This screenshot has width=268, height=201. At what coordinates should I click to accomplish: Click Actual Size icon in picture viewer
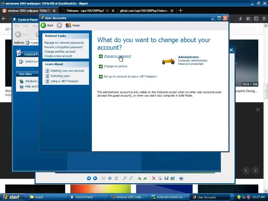[x=110, y=178]
